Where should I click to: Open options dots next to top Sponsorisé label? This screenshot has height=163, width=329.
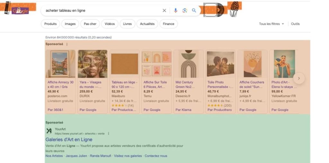click(x=67, y=44)
